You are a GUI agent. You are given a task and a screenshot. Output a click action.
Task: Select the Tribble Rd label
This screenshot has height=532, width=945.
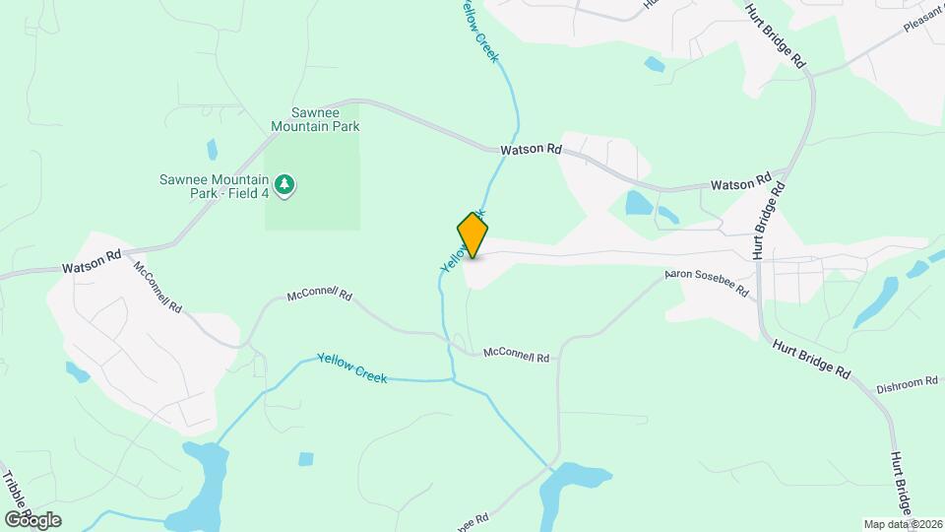coord(14,492)
